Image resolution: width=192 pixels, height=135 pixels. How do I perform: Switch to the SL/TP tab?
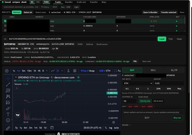point(174,70)
